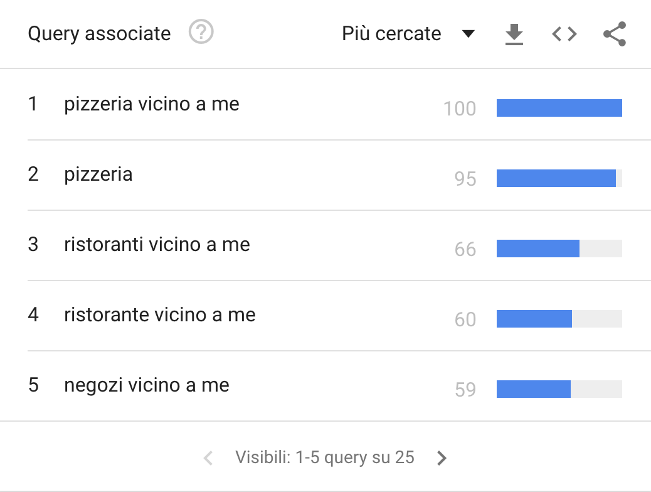Click the bar for value 66
Viewport: 651px width, 492px height.
(x=538, y=249)
